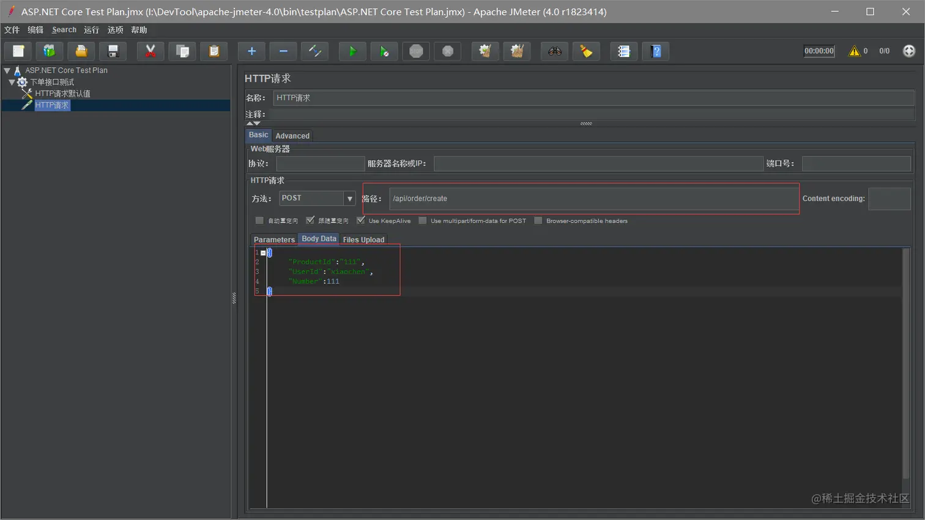Click the Clear All brooms icon
Screen dimensions: 925x520
(517, 51)
